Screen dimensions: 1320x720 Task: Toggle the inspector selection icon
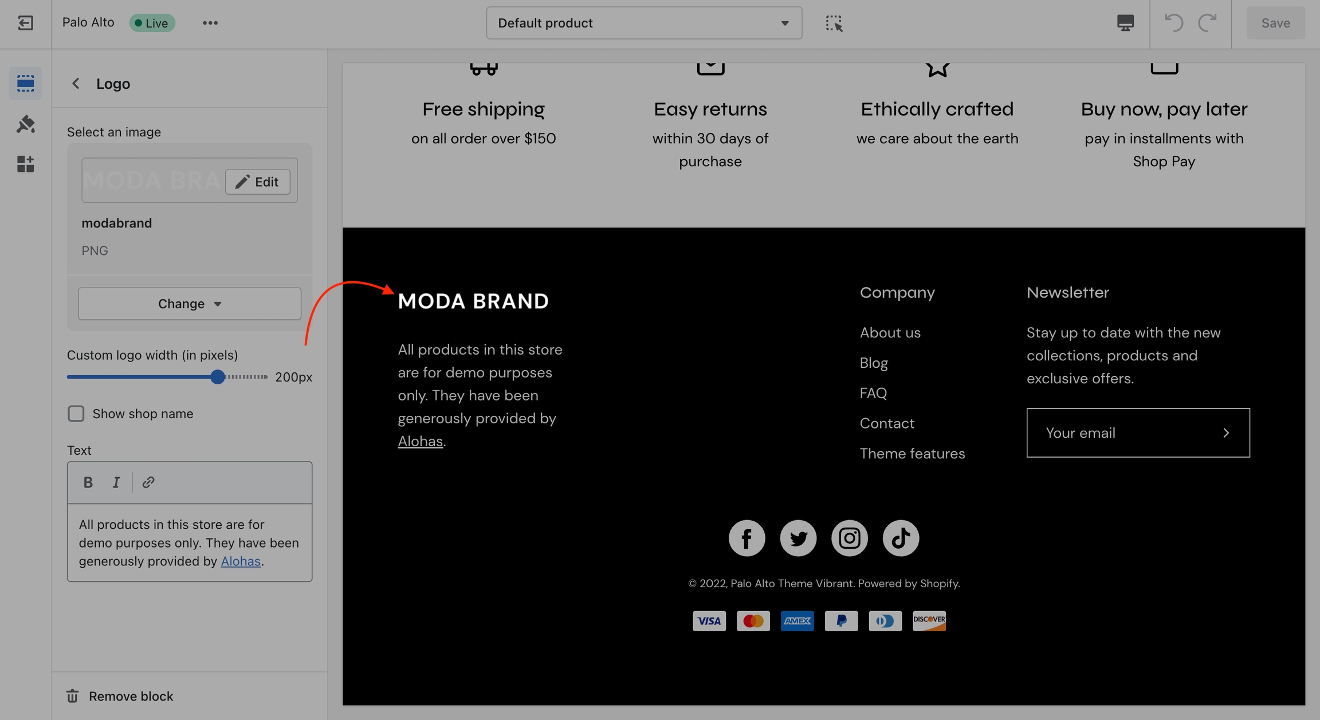tap(834, 23)
